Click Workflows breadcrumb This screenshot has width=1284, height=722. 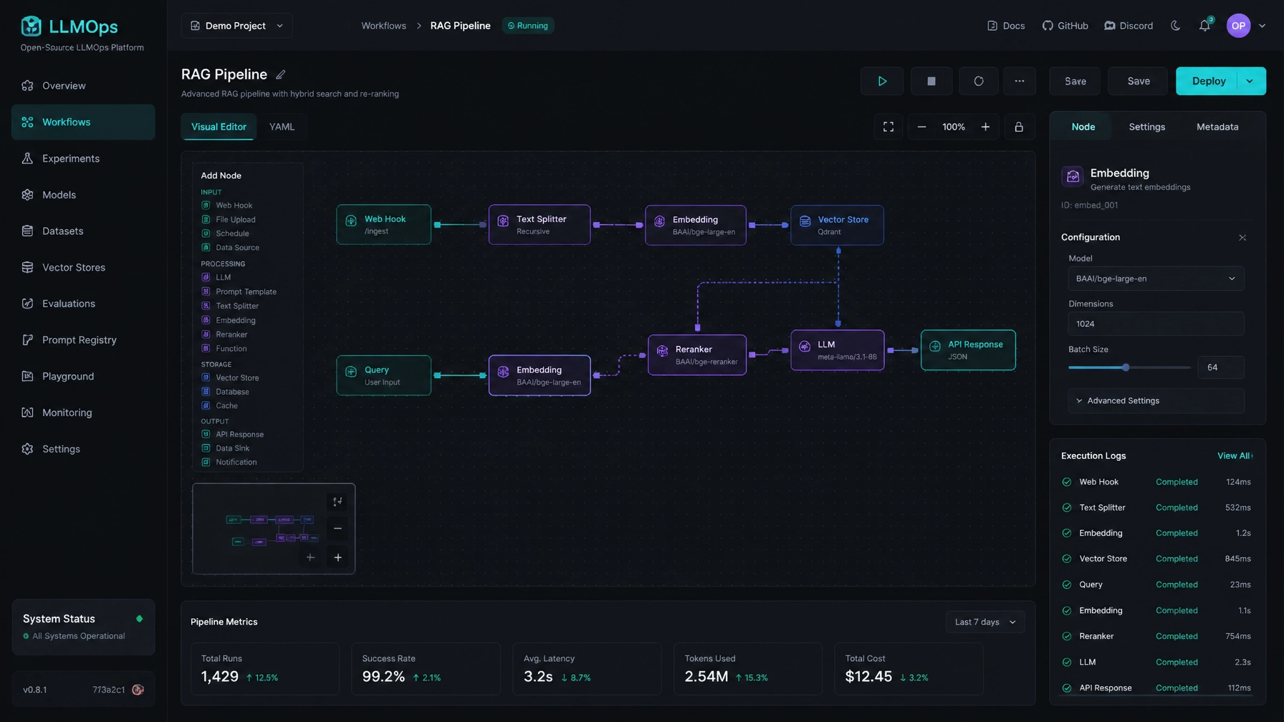[383, 26]
